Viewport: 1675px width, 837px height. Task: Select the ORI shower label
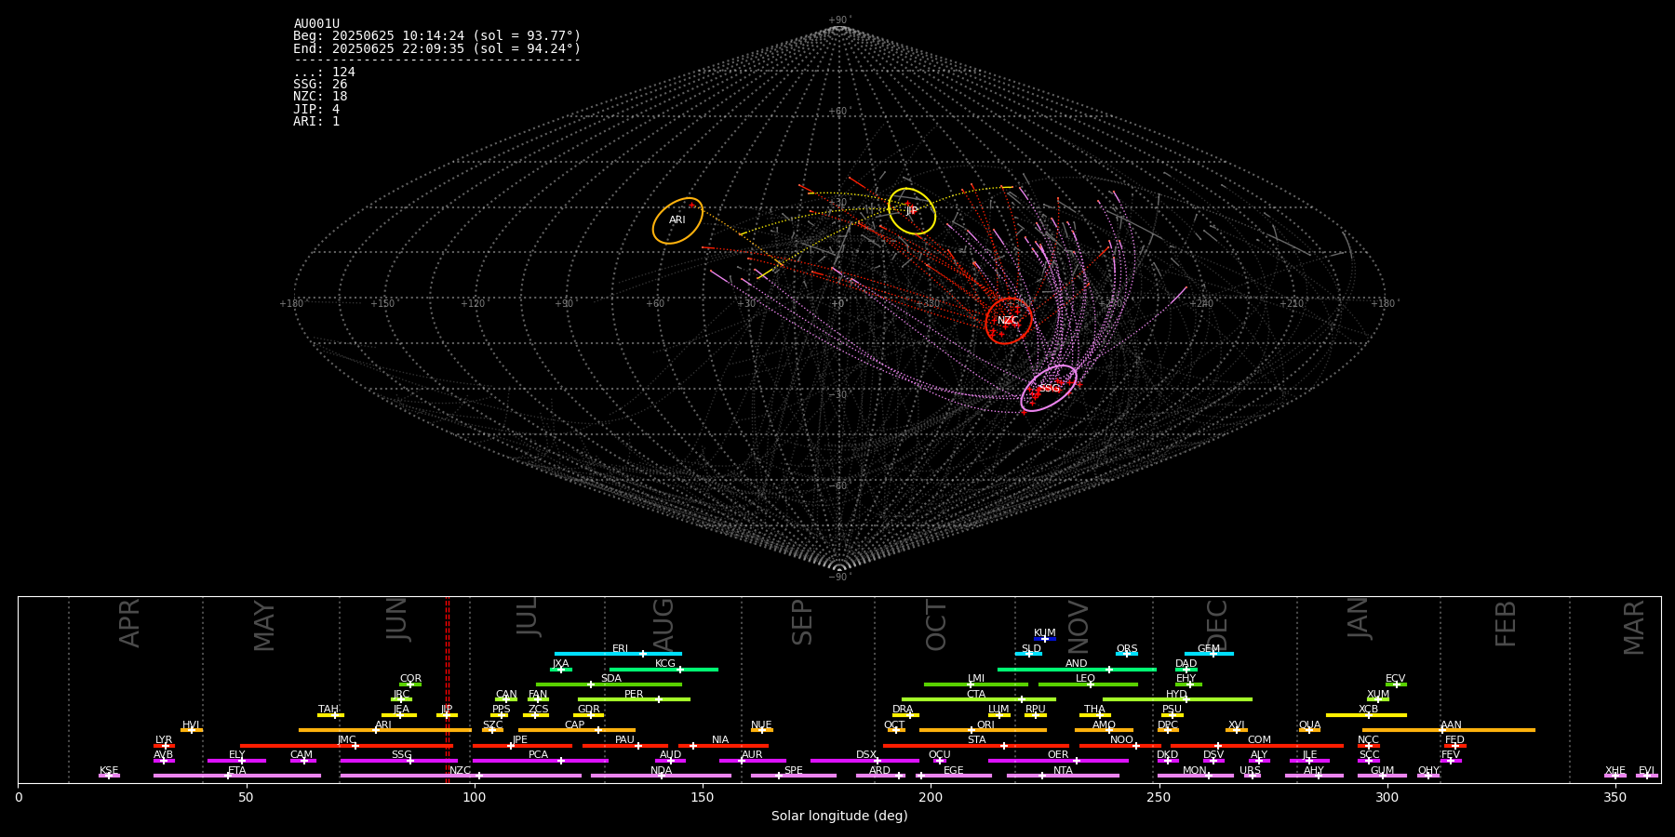985,725
